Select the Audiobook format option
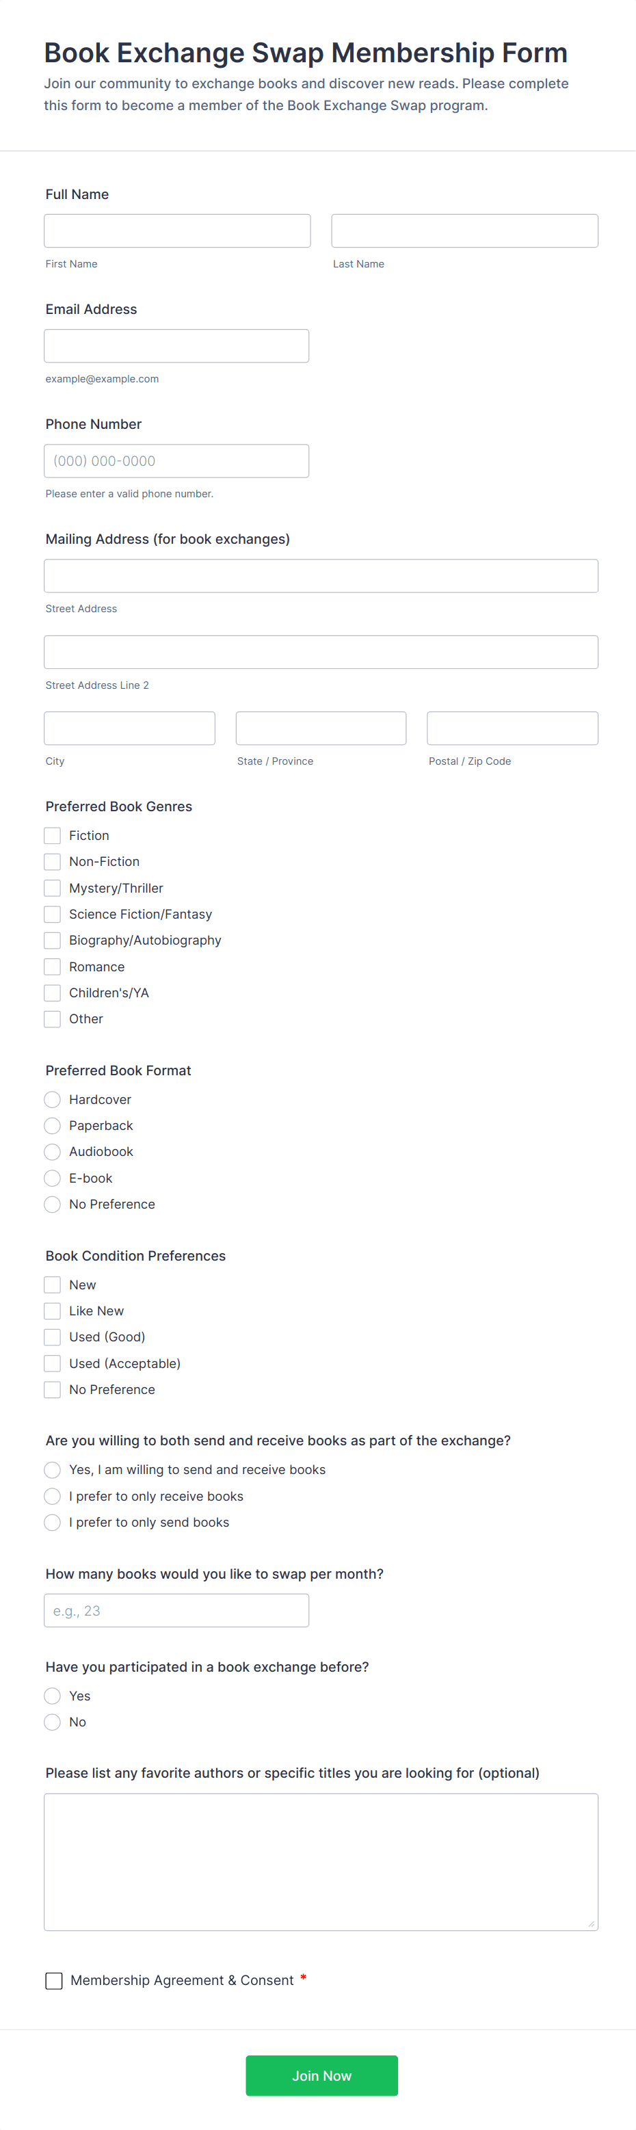Image resolution: width=636 pixels, height=2130 pixels. [52, 1152]
